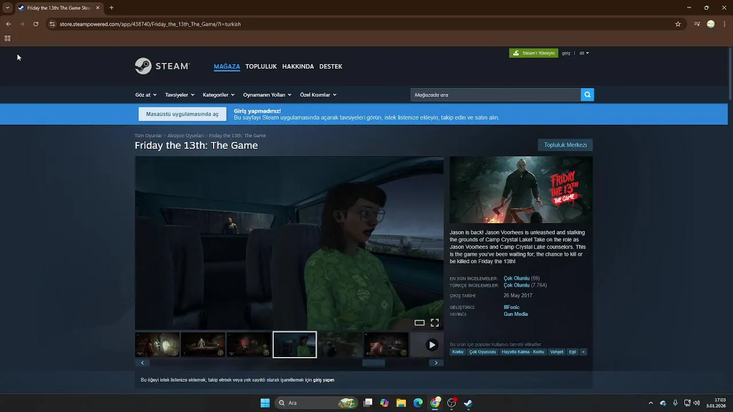Click the Çok Olumlu (59) recent reviews link
Screen dimensions: 733x412
(522, 278)
